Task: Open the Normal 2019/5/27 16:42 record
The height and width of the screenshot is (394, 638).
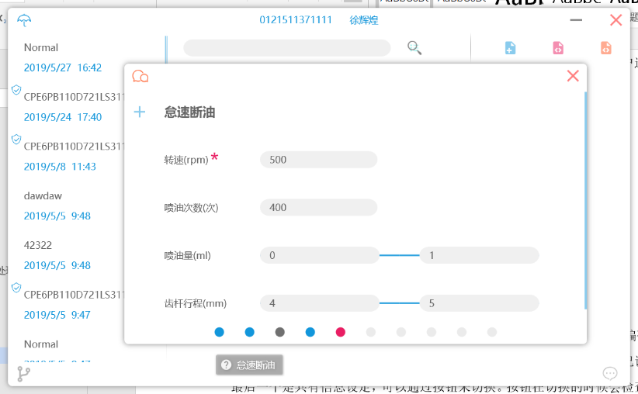Action: point(63,57)
